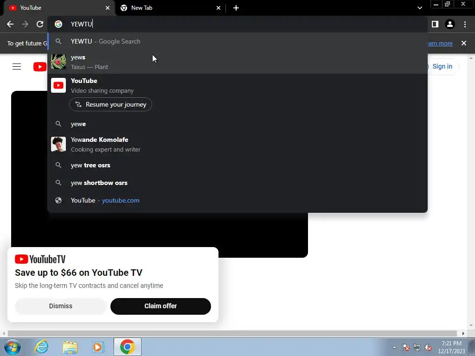Image resolution: width=475 pixels, height=356 pixels.
Task: Click the search icon beside yew tree osrs
Action: tap(58, 165)
